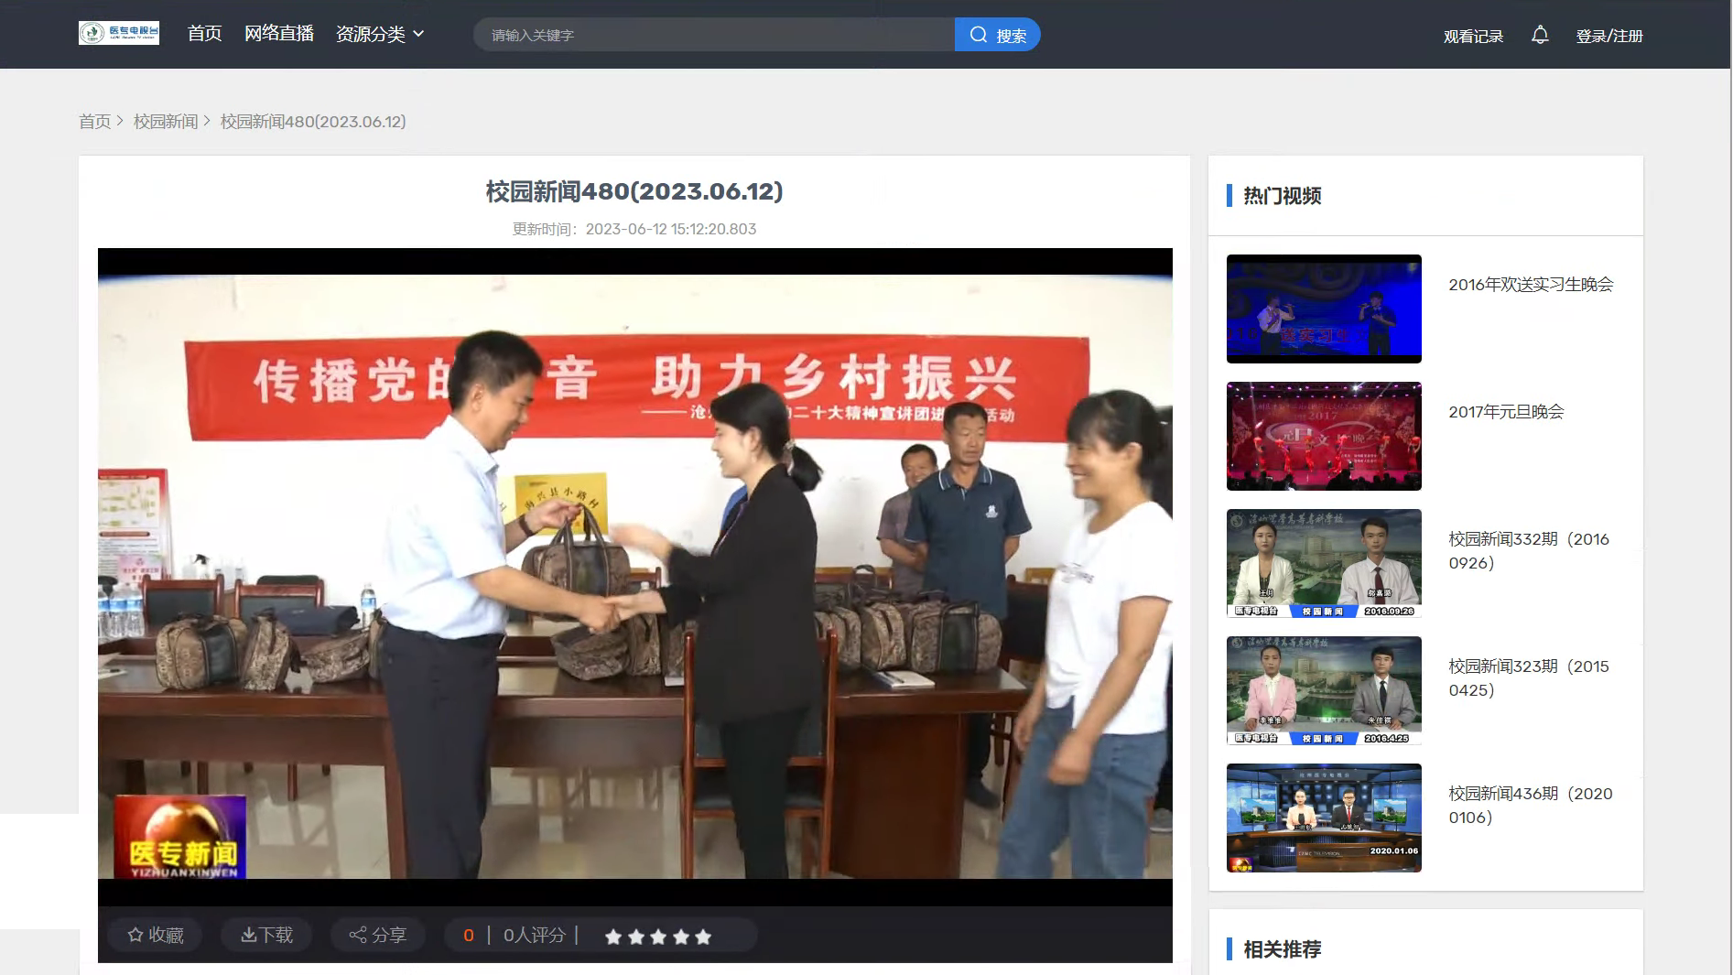Click the 热门视频 section heading
Screen dimensions: 1733x975
[x=1282, y=196]
